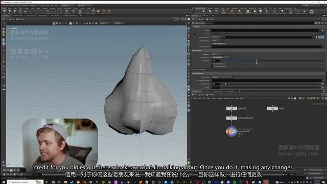327x184 pixels.
Task: Click the back arrow in viewport path bar
Action: point(4,19)
